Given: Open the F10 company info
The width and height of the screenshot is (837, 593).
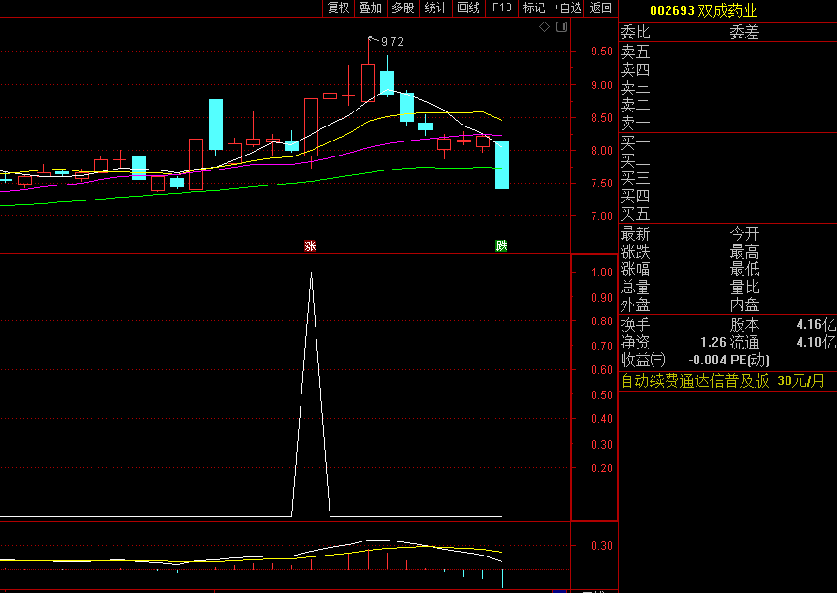Looking at the screenshot, I should (x=502, y=8).
